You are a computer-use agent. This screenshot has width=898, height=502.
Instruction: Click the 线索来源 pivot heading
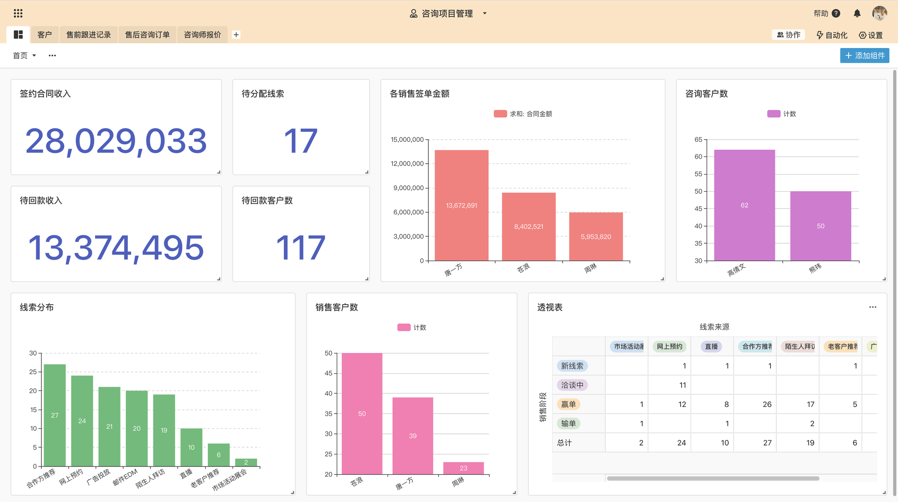tap(714, 327)
